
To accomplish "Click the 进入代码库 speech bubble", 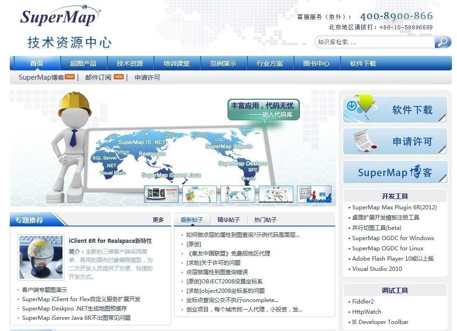I will click(x=263, y=110).
